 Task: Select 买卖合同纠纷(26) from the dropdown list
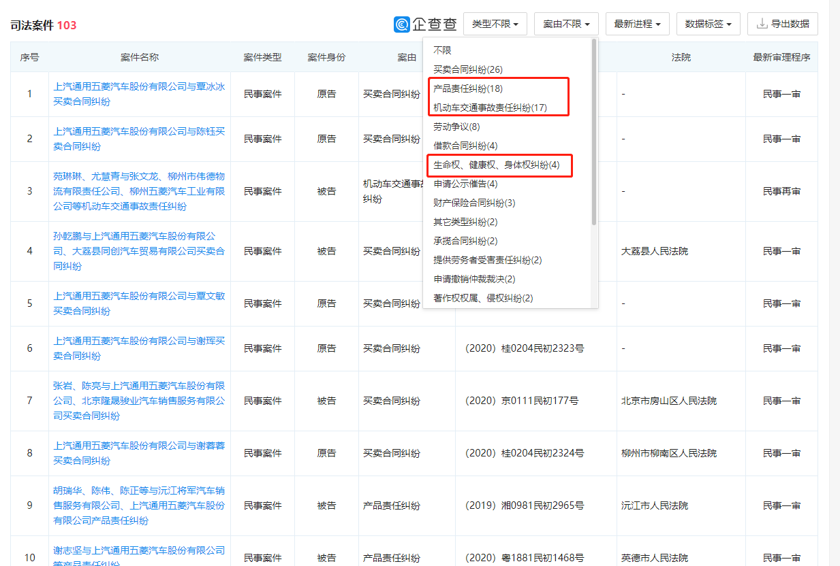pyautogui.click(x=468, y=69)
